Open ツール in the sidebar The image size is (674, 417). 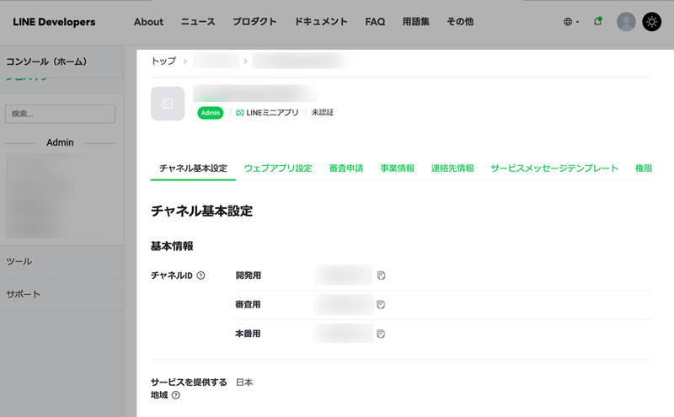click(x=19, y=262)
